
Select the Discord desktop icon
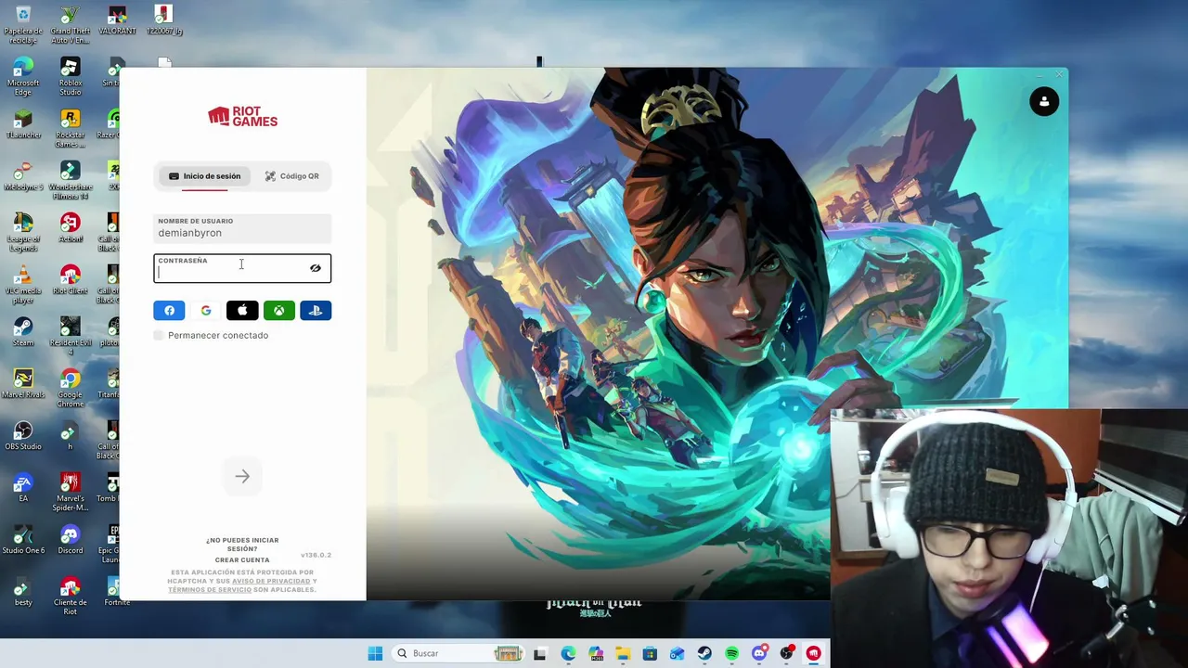click(x=70, y=540)
